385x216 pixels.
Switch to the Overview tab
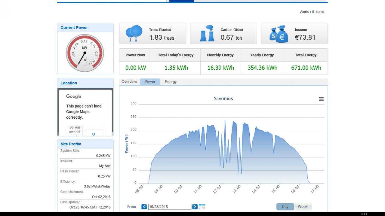(129, 82)
